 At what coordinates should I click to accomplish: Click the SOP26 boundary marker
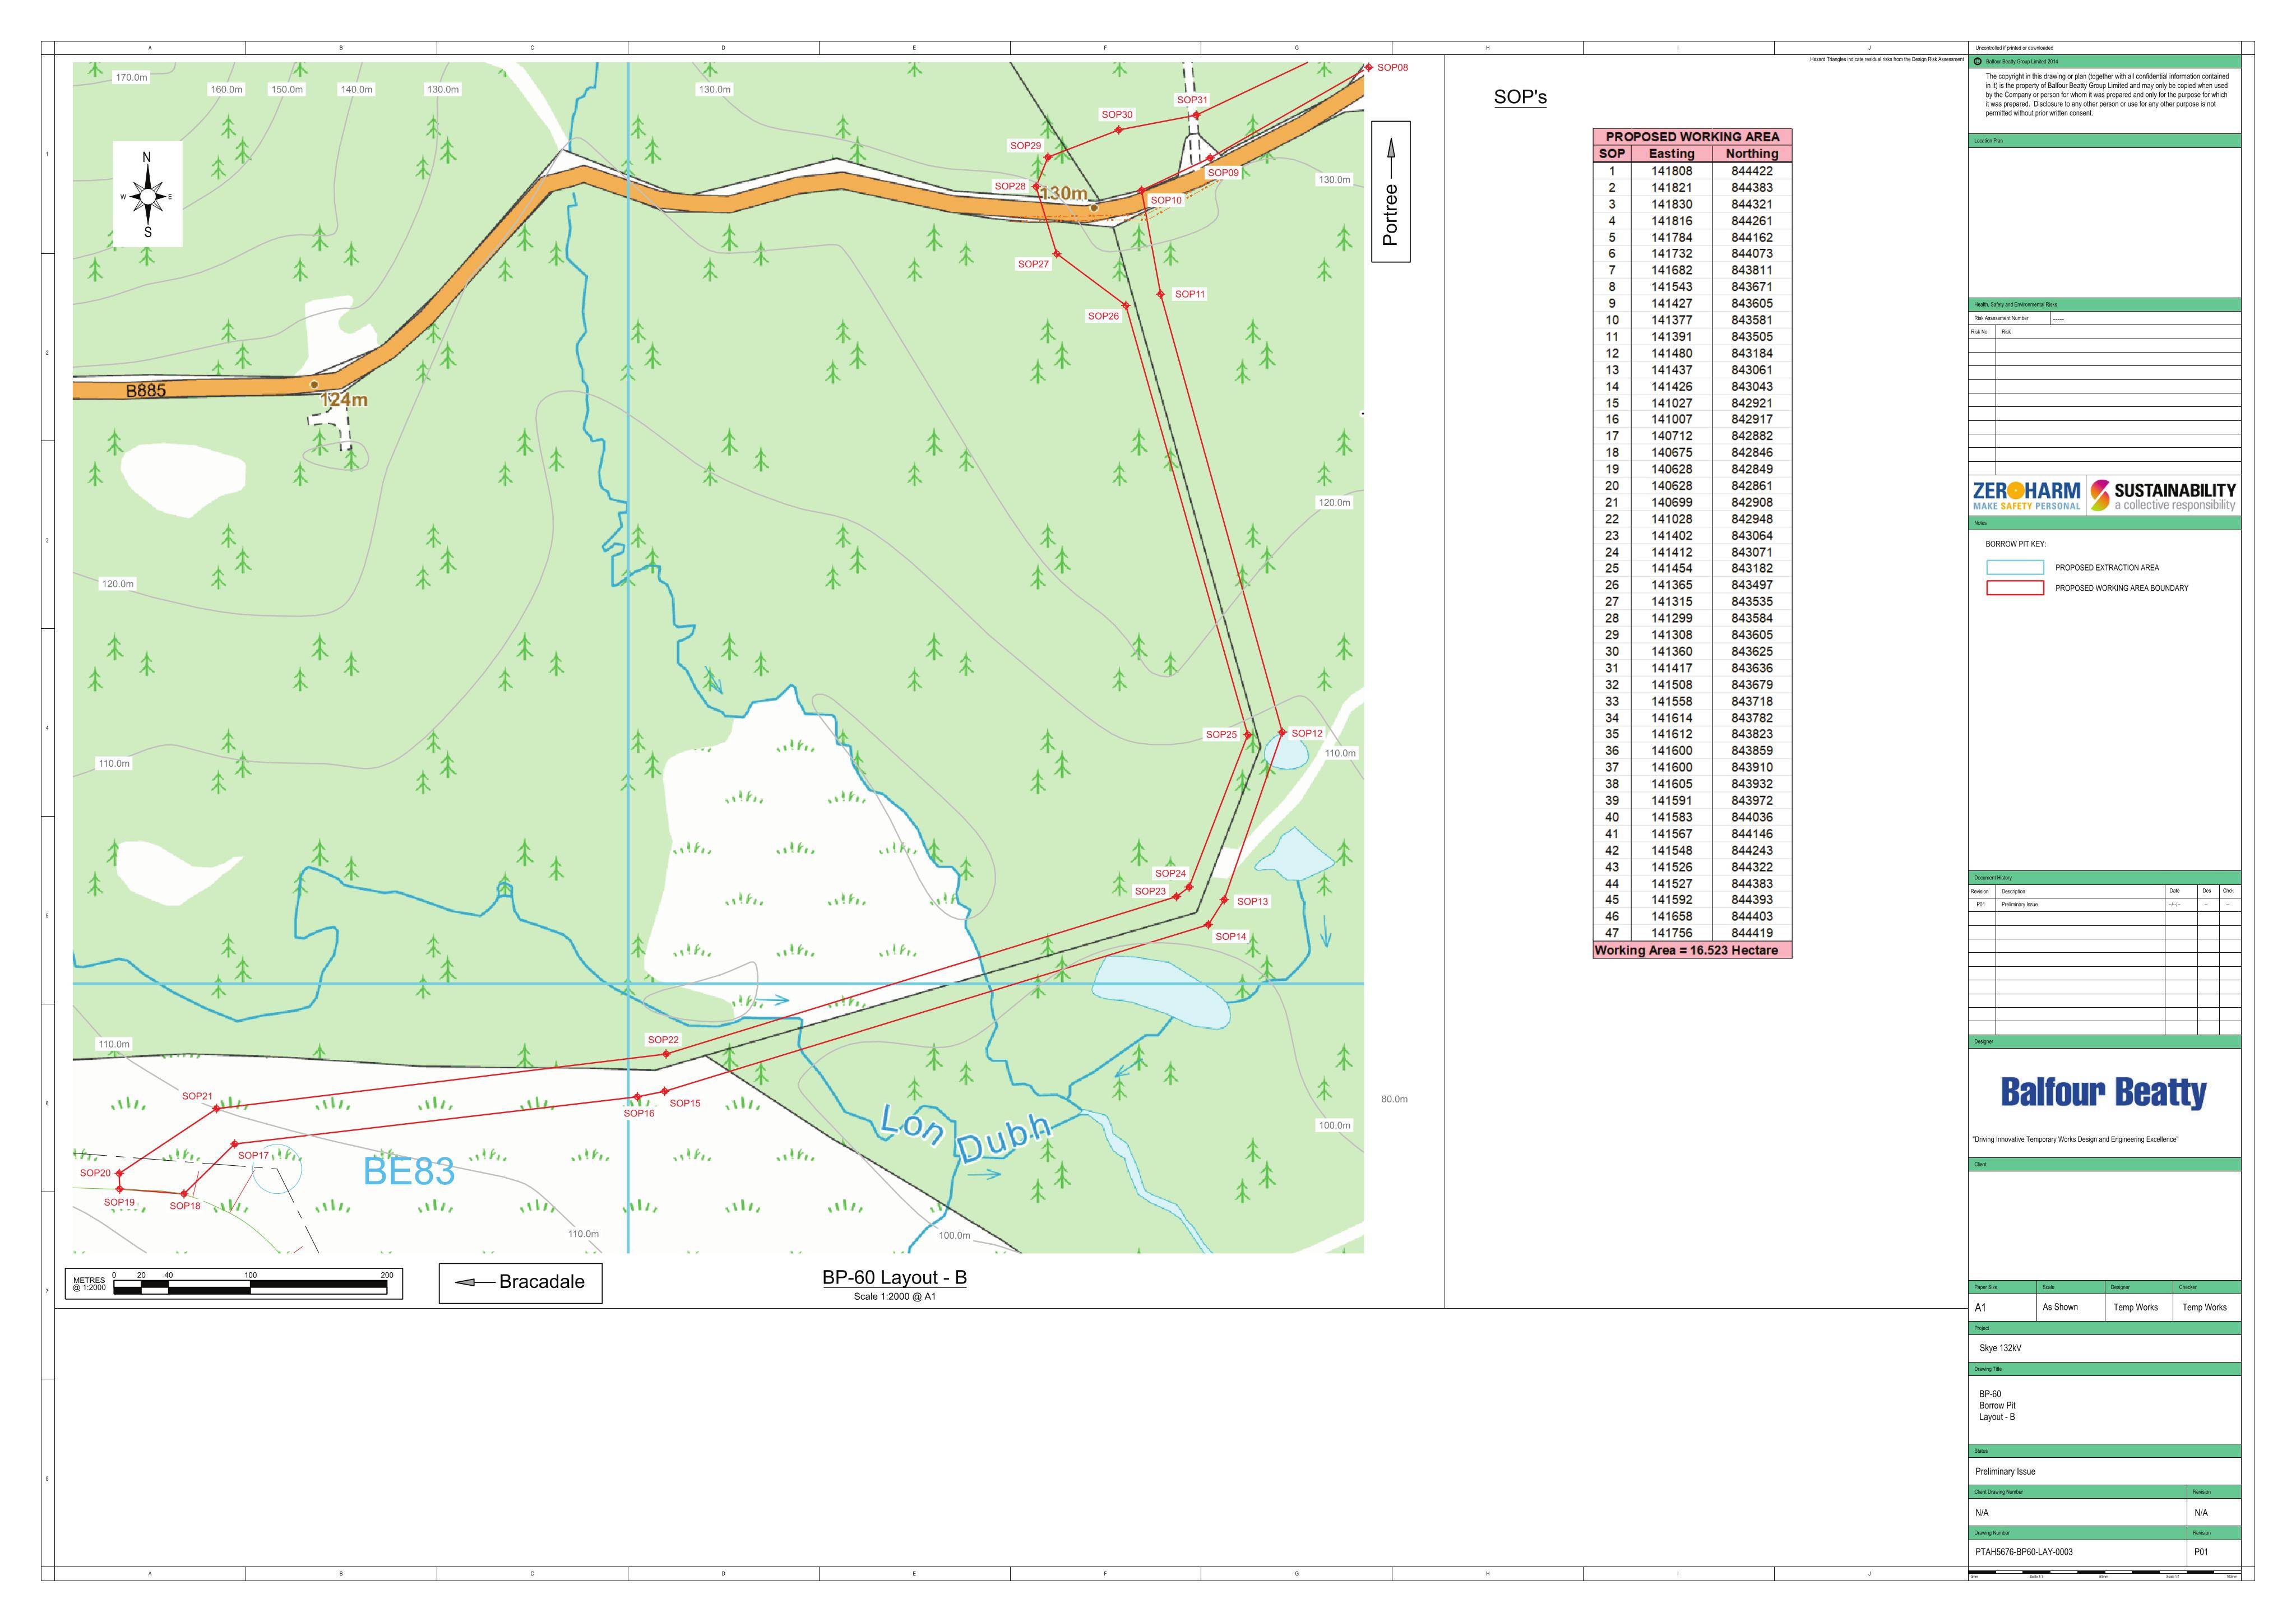(1125, 305)
